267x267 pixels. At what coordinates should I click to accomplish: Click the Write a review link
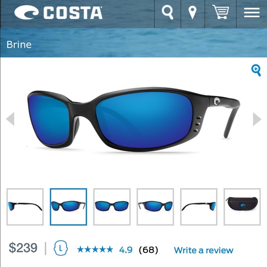click(x=203, y=250)
